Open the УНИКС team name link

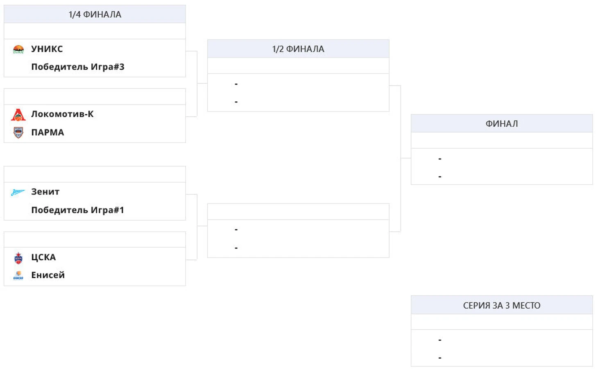point(47,49)
